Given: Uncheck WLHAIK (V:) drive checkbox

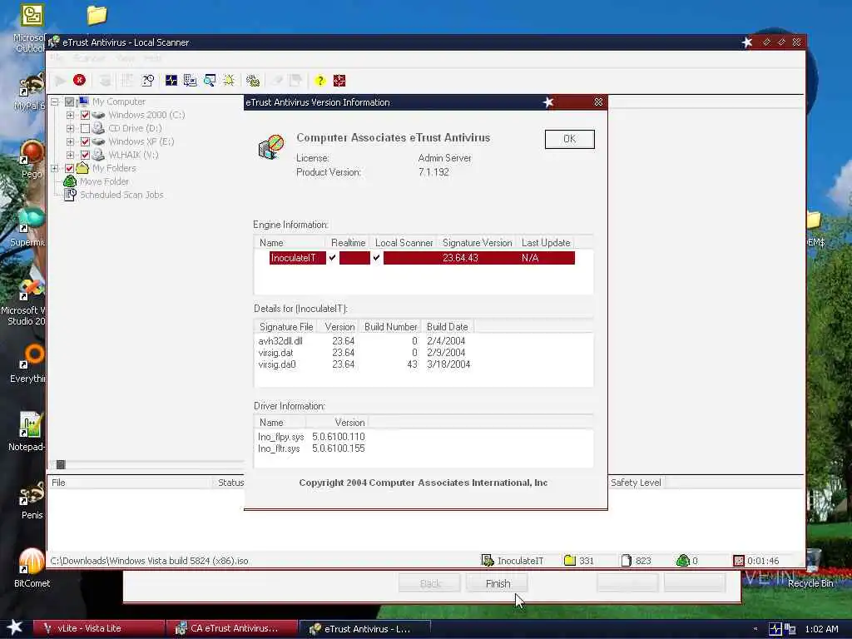Looking at the screenshot, I should (85, 155).
